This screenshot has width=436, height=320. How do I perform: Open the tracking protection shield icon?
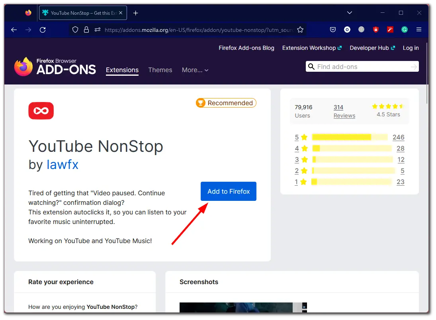pyautogui.click(x=75, y=30)
